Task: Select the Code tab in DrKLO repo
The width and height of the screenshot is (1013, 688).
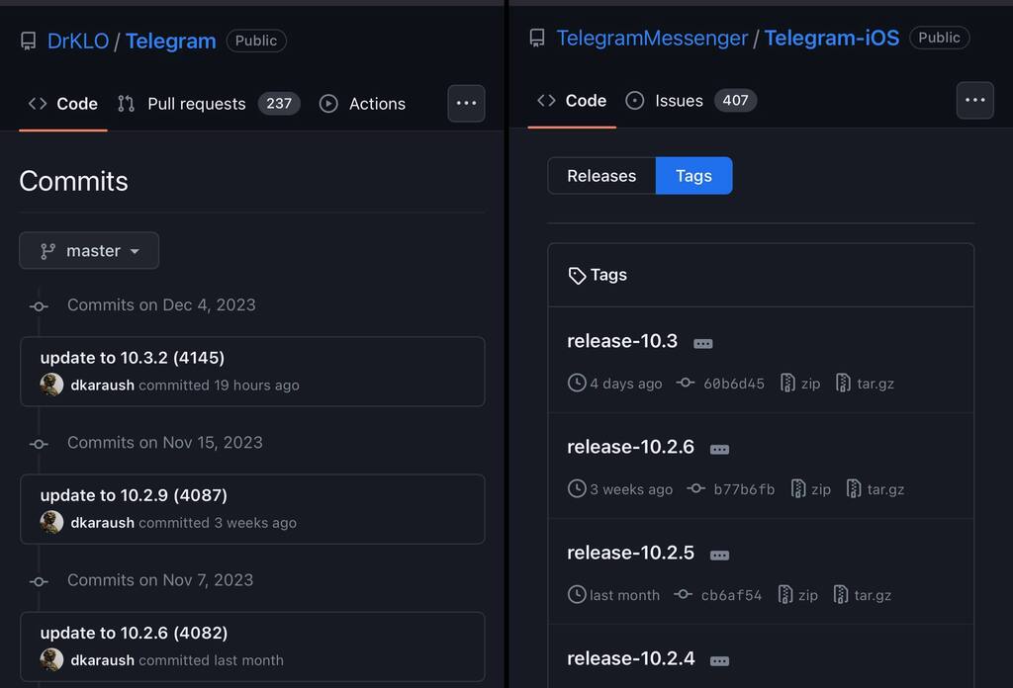Action: point(63,103)
